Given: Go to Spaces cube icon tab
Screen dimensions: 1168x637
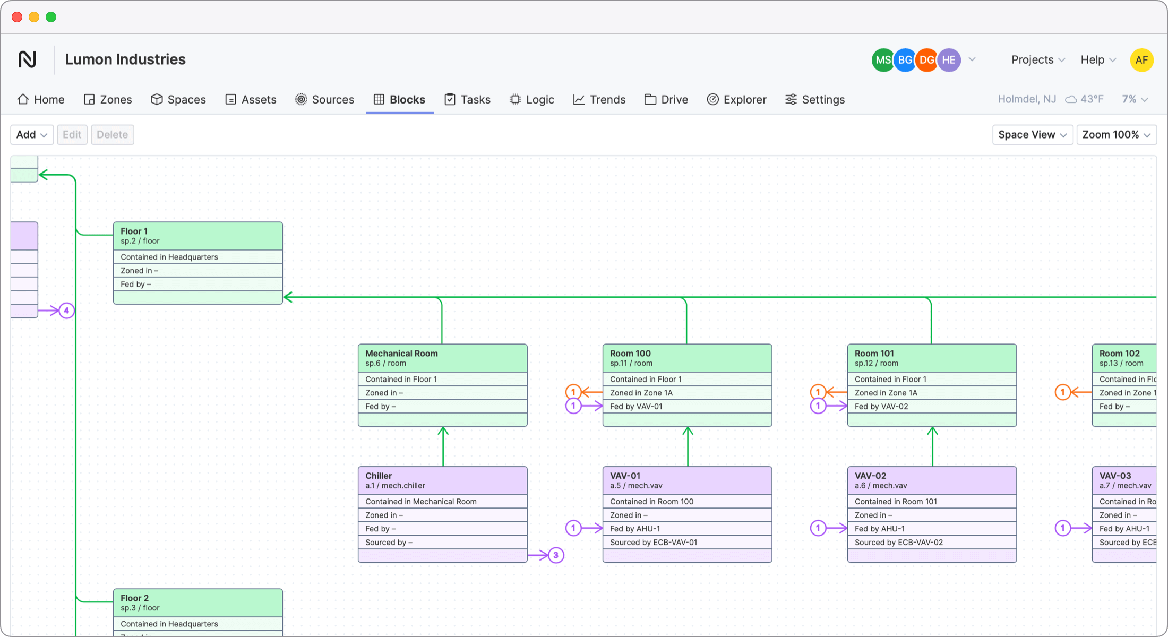Looking at the screenshot, I should pos(156,99).
